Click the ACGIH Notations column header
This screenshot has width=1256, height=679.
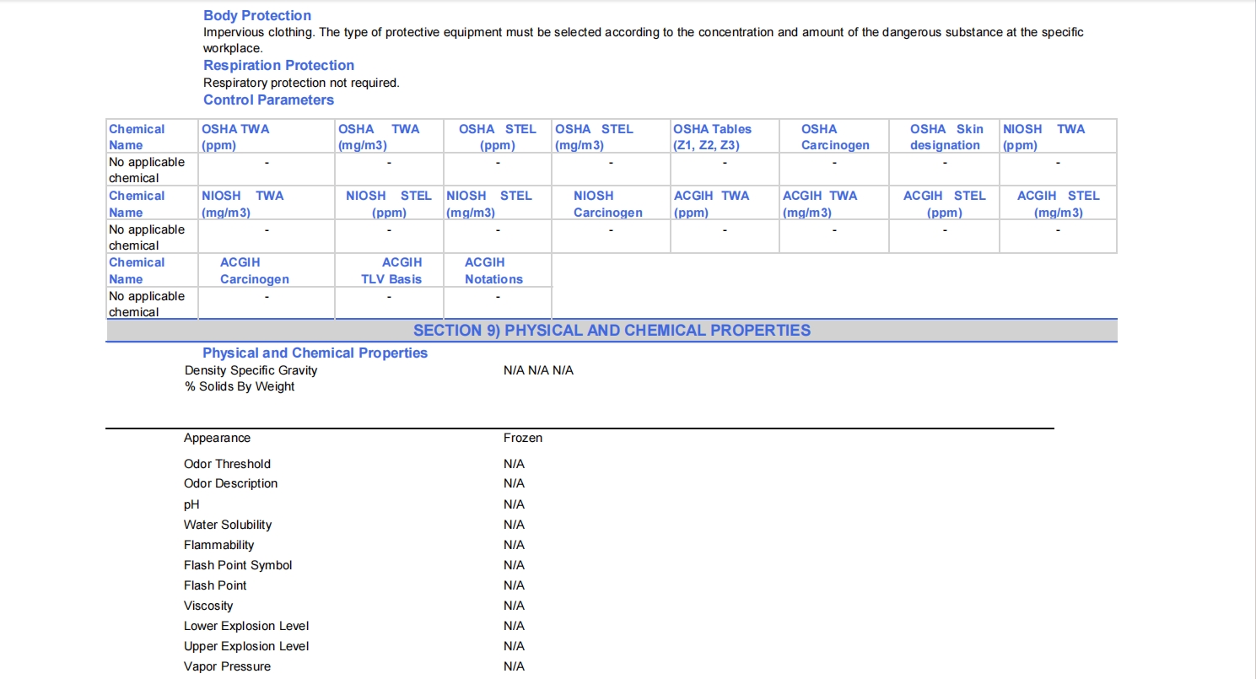tap(493, 271)
